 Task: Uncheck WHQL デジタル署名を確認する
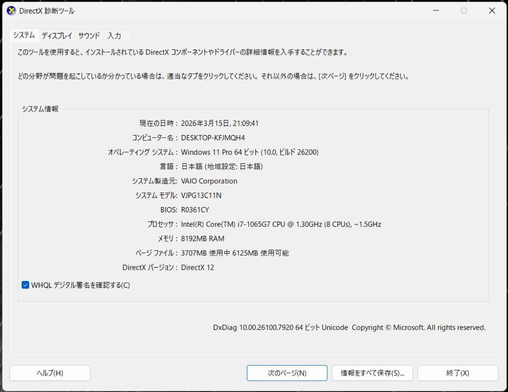pos(25,285)
